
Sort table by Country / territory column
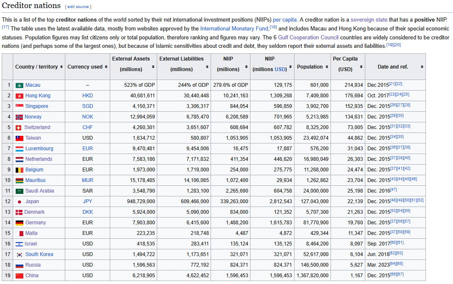(x=61, y=67)
